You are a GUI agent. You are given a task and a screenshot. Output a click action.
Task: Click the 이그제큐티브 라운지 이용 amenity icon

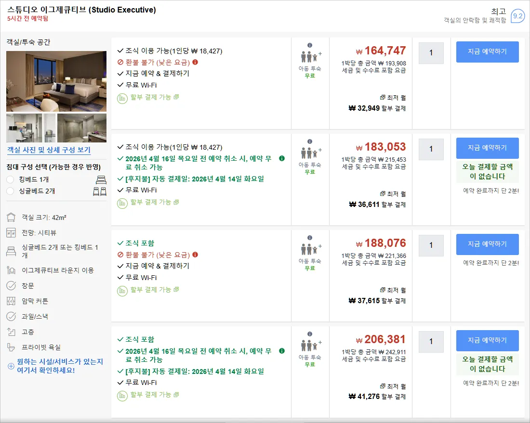pos(11,270)
